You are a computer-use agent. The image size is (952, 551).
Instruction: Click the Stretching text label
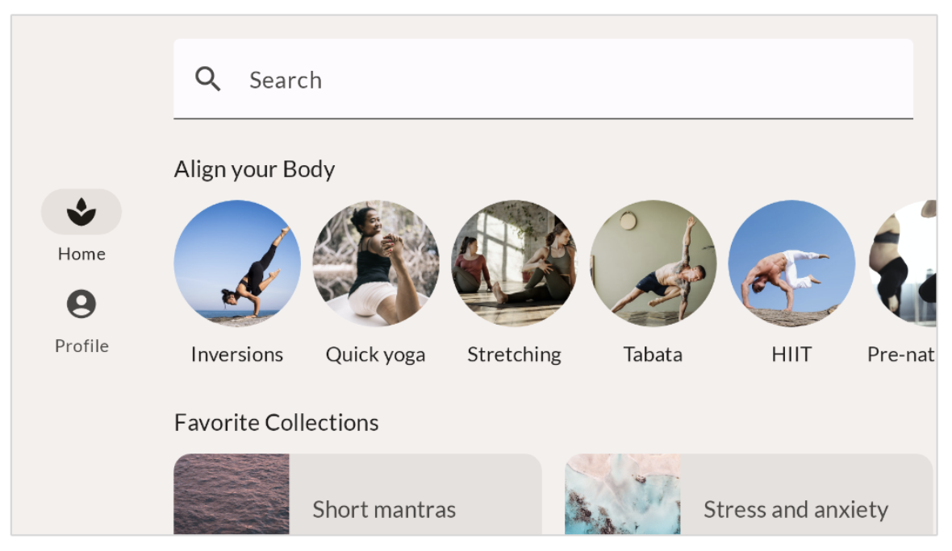pos(515,354)
